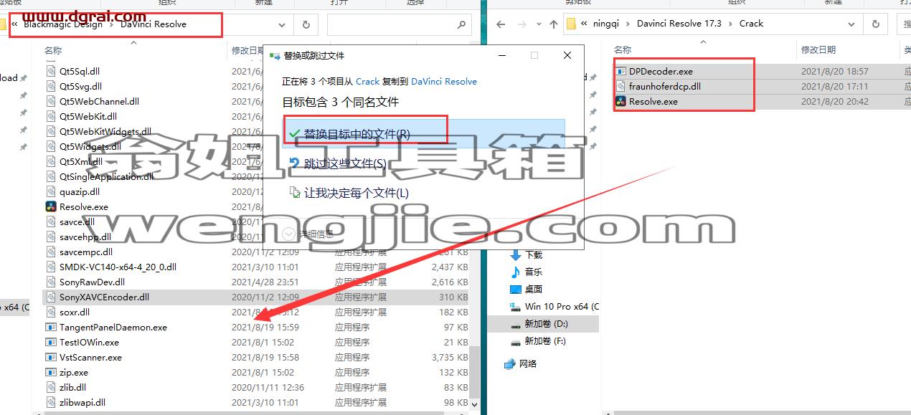Close the replace or skip files dialog
The image size is (911, 415).
[x=567, y=55]
